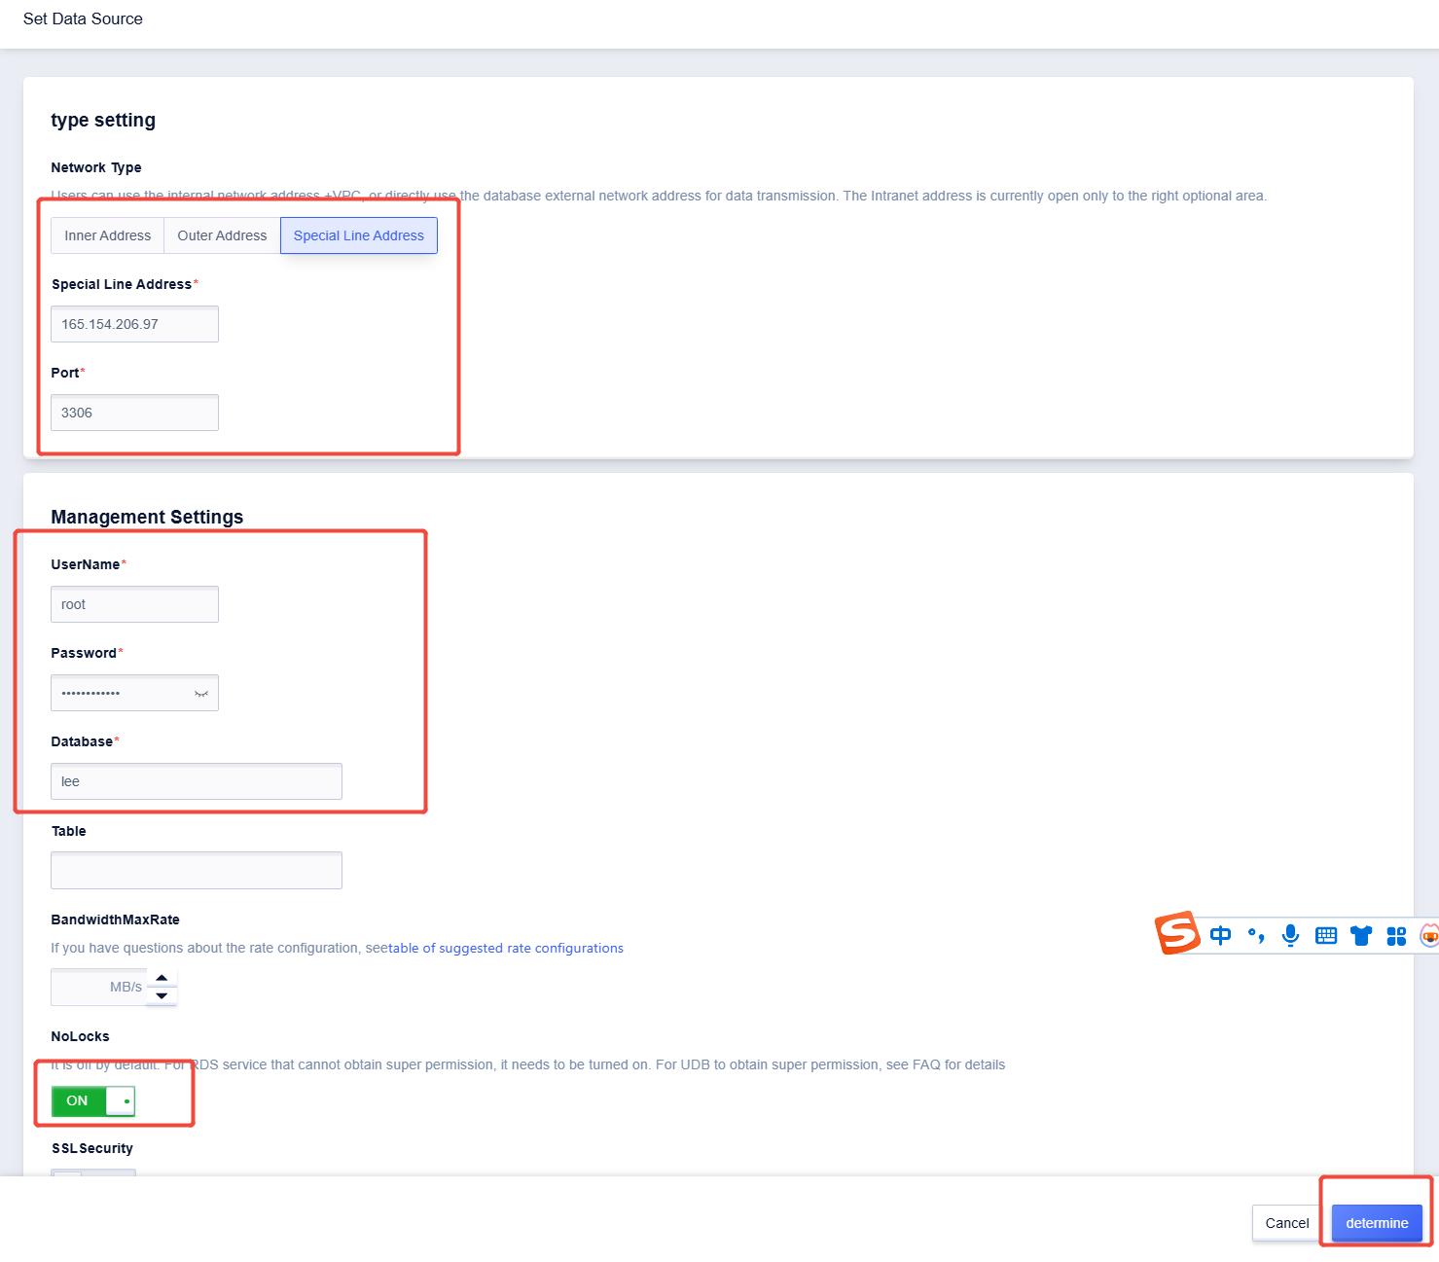Click the determine button
1439x1262 pixels.
pos(1377,1223)
